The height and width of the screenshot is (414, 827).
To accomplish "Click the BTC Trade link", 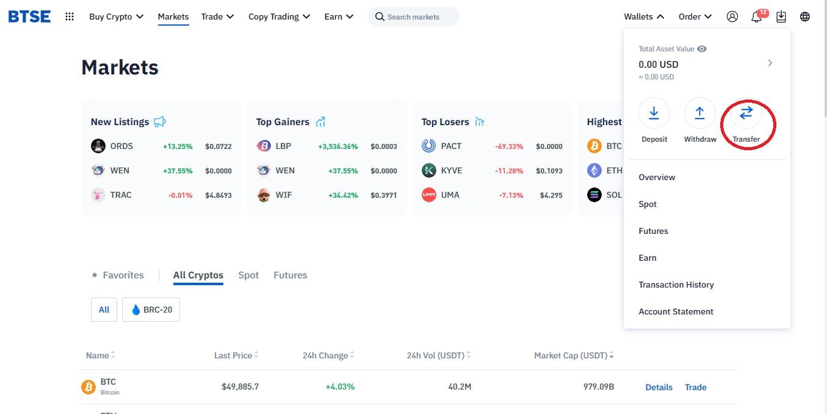I will 696,387.
